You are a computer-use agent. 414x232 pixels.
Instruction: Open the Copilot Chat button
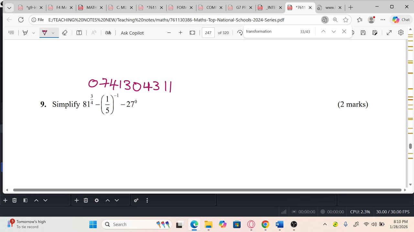401,20
